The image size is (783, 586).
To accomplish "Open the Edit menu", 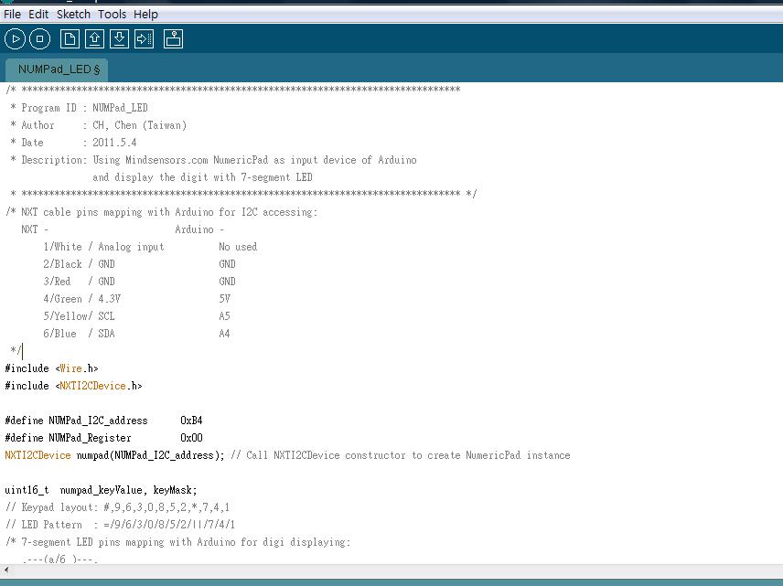I will tap(38, 15).
